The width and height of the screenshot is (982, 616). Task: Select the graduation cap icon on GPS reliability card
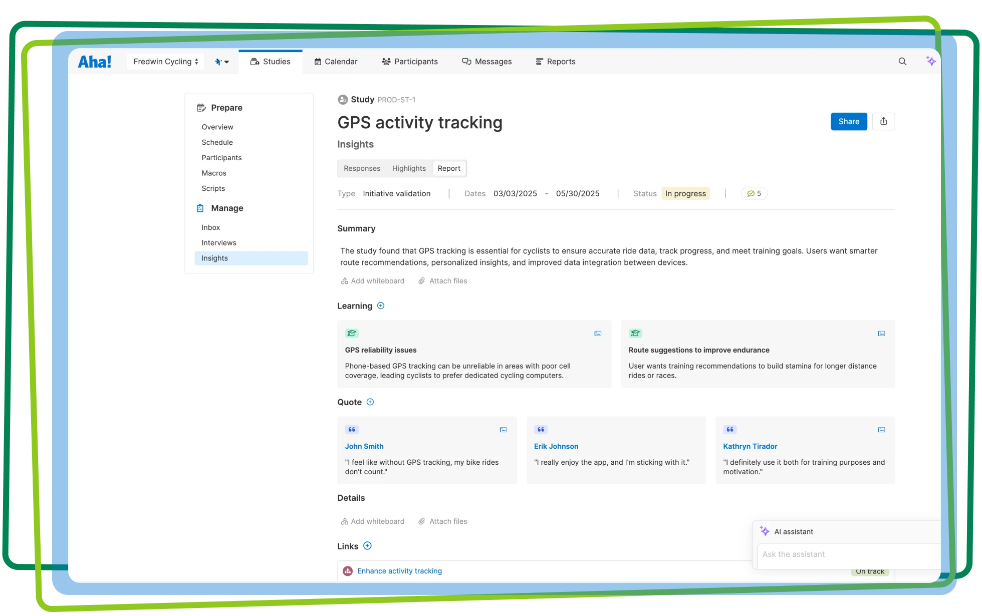[352, 333]
